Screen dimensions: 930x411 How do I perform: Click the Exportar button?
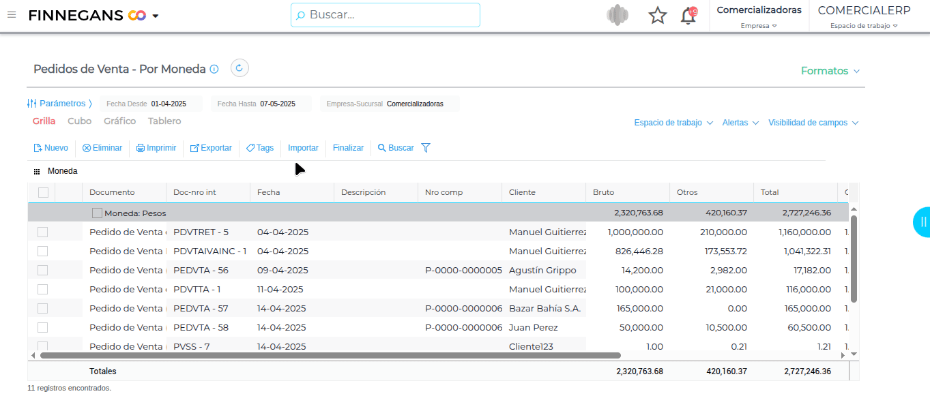coord(211,148)
